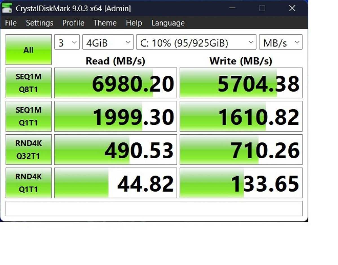Open the Language menu
This screenshot has width=338, height=265.
(x=168, y=23)
